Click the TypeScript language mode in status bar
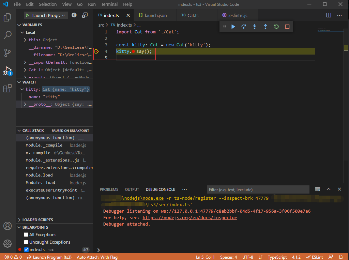The image size is (349, 260). click(277, 257)
